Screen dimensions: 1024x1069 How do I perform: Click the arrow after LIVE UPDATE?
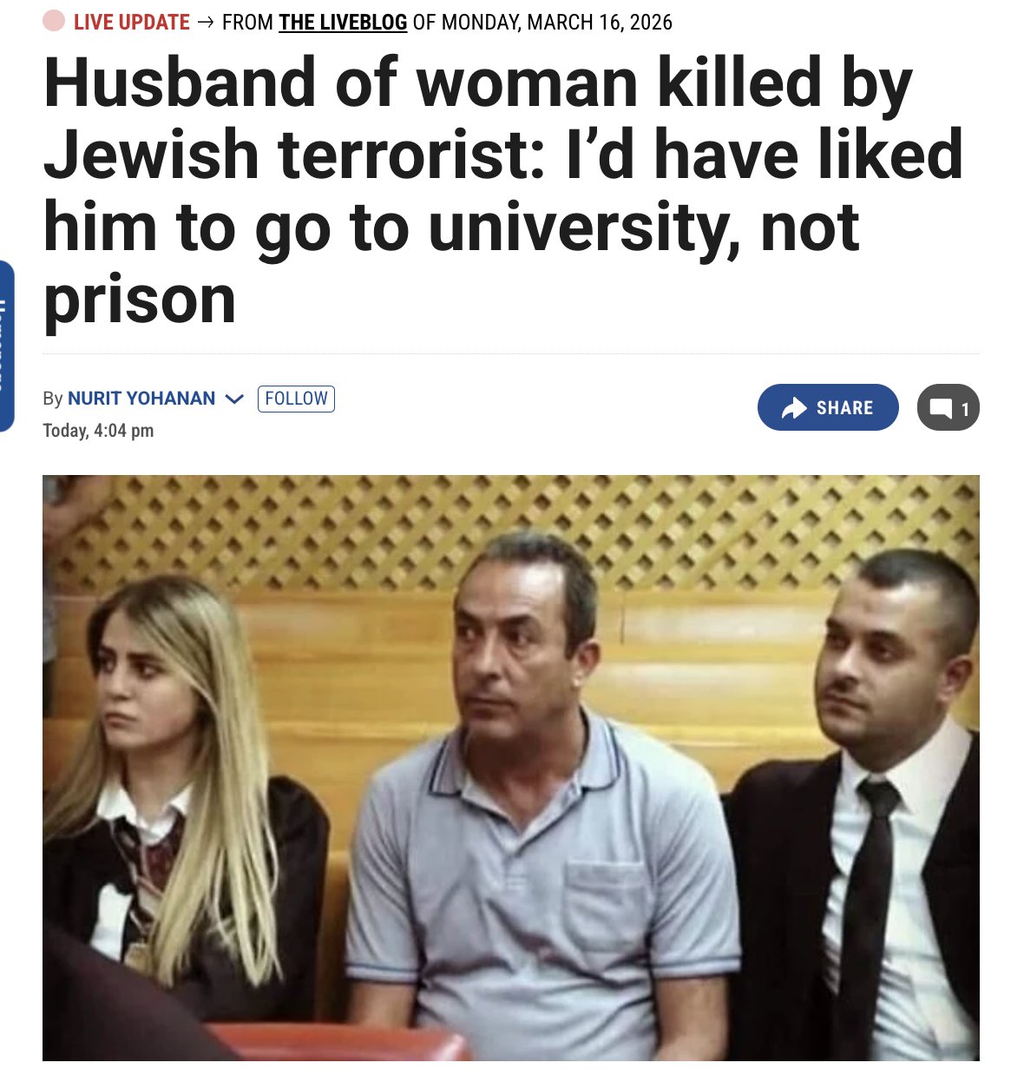click(206, 23)
